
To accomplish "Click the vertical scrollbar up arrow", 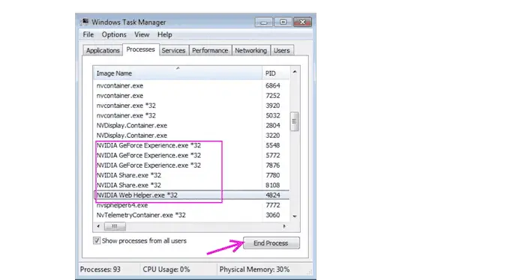I will [295, 72].
